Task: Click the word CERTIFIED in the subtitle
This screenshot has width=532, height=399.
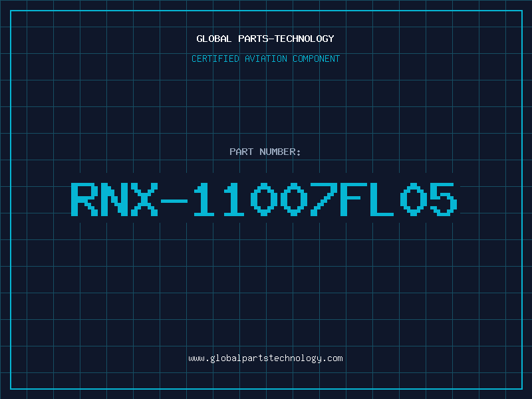Action: click(215, 59)
